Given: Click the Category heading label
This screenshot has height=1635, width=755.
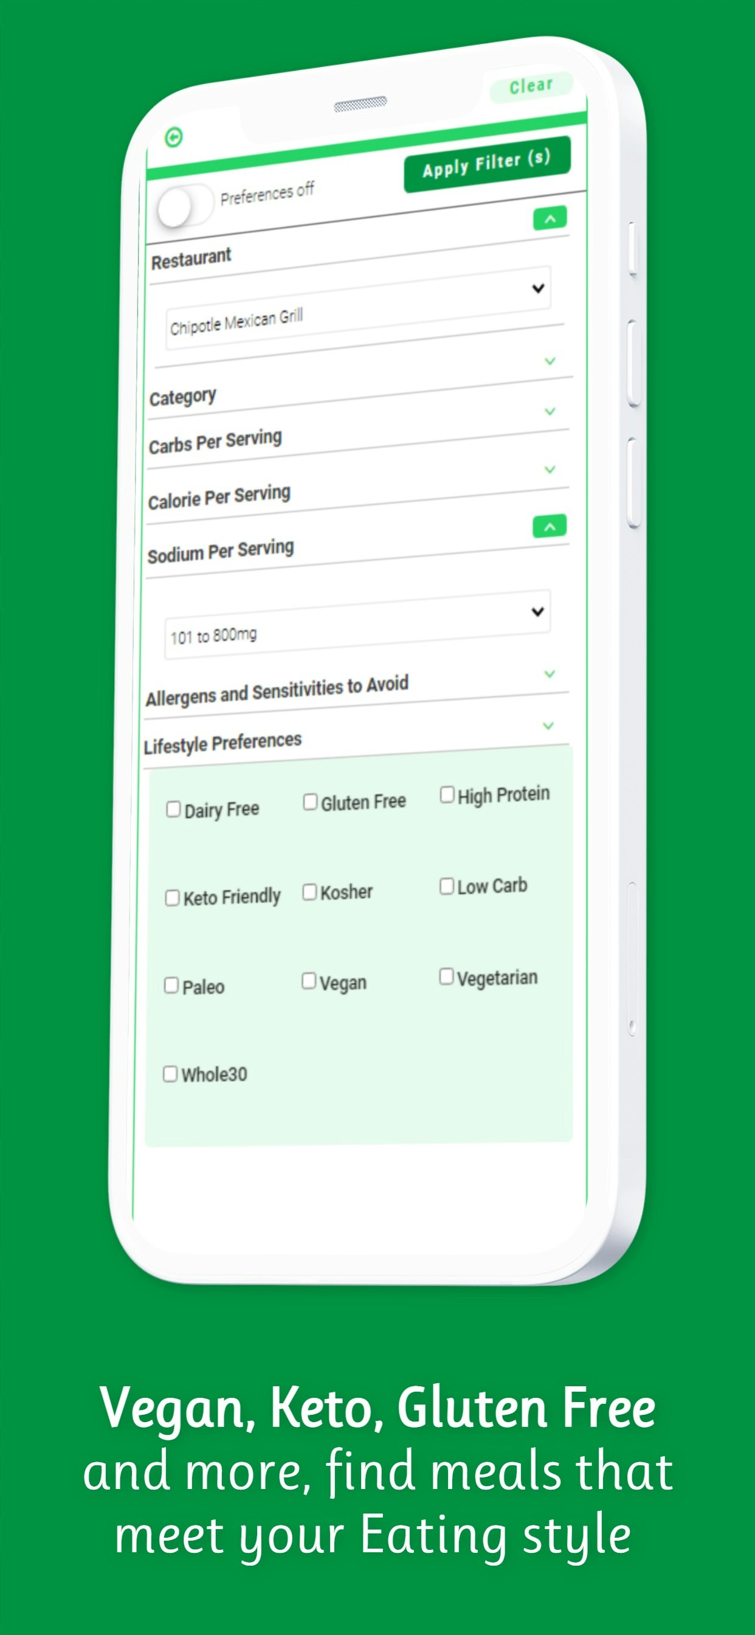Looking at the screenshot, I should pos(183,397).
